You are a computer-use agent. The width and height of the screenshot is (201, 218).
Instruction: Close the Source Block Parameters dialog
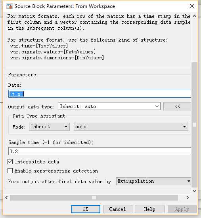192,6
